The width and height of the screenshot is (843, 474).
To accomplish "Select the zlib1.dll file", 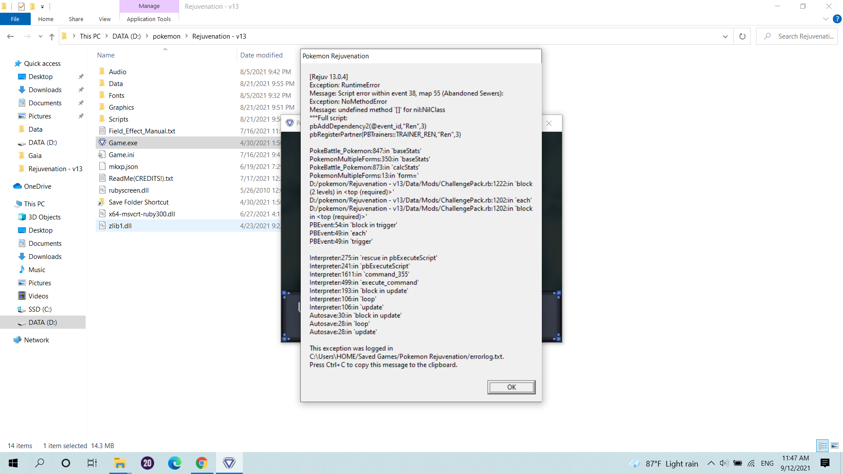I will (x=120, y=226).
